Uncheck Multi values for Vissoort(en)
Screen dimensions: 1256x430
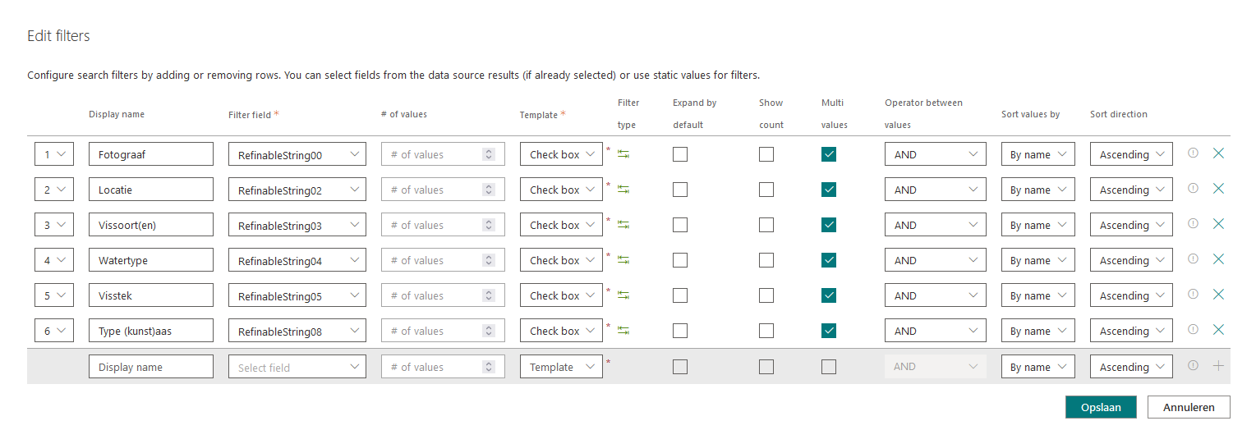click(829, 225)
